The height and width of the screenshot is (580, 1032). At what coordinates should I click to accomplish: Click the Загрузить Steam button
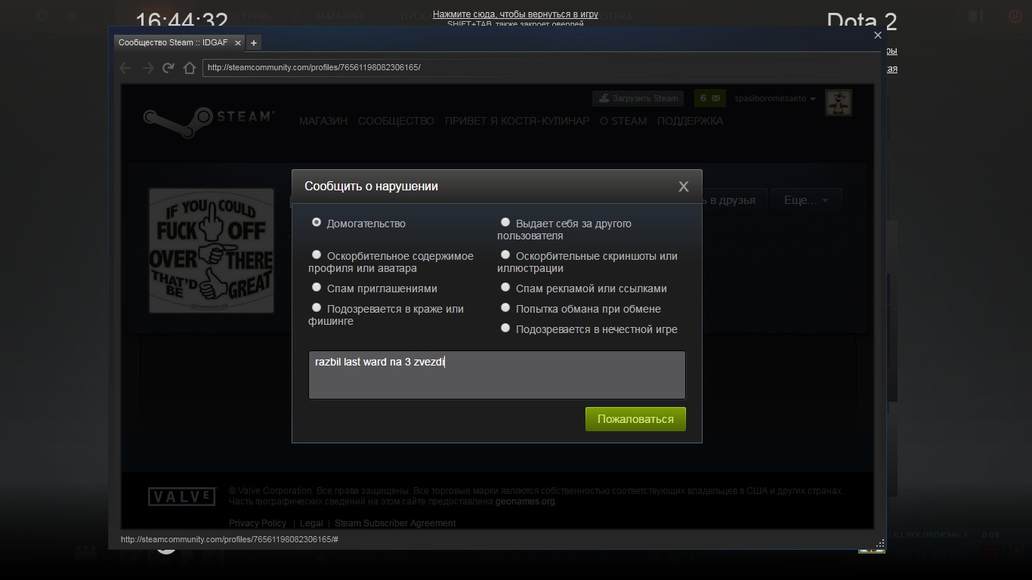point(638,98)
